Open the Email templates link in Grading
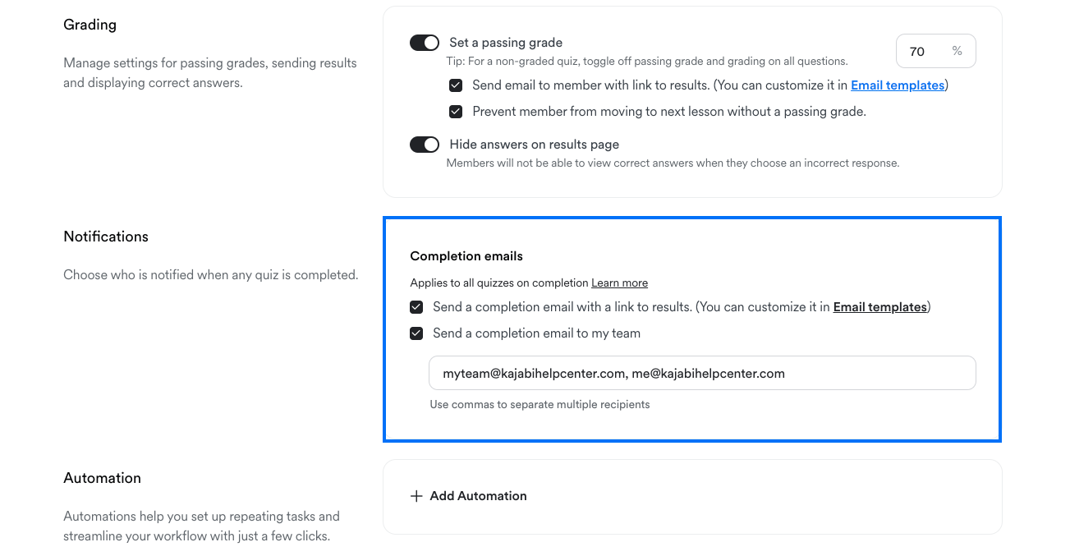 [x=898, y=85]
